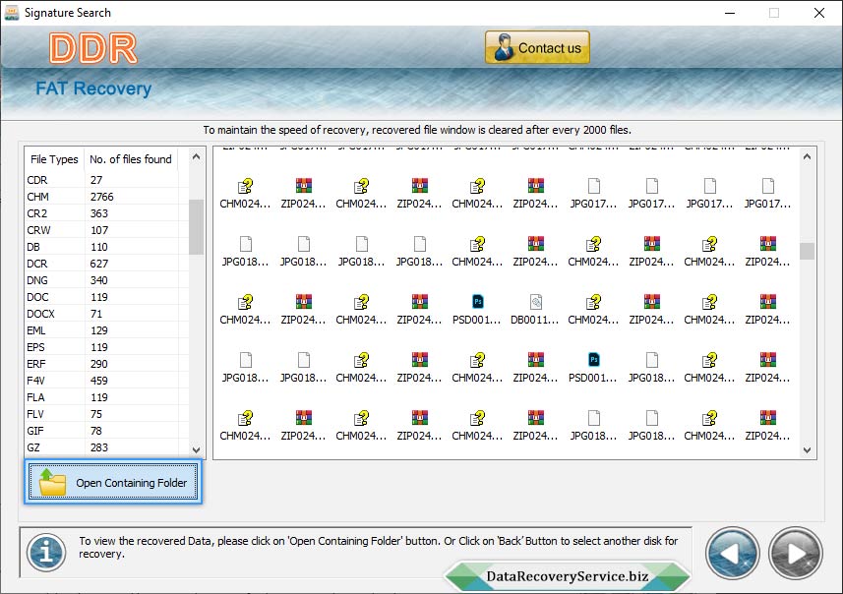
Task: Select the GIF file type row
Action: (107, 430)
